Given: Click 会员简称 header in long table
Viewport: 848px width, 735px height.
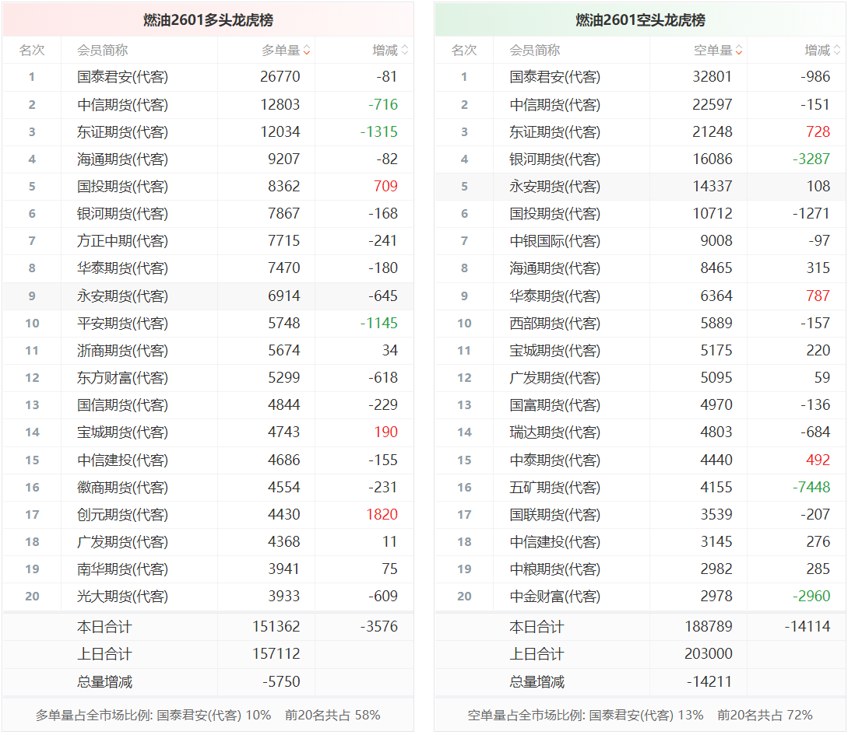Looking at the screenshot, I should tap(102, 51).
